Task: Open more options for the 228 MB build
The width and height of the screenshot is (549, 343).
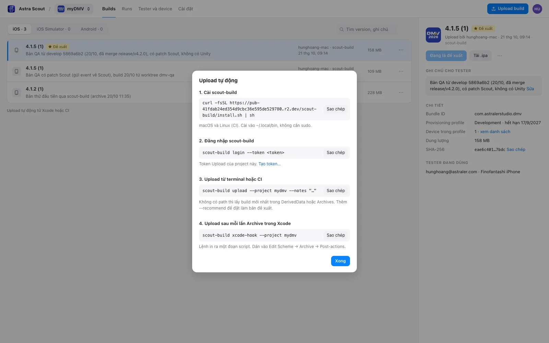Action: click(x=401, y=93)
